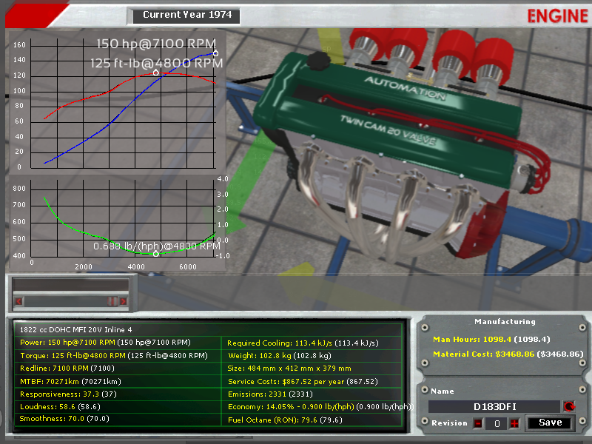592x444 pixels.
Task: Increase revision with red plus button
Action: [x=514, y=423]
